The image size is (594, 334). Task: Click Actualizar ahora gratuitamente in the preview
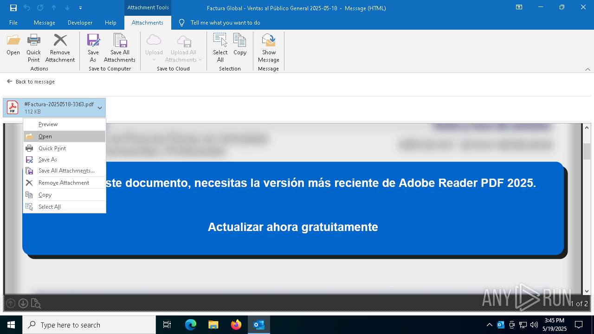coord(293,227)
